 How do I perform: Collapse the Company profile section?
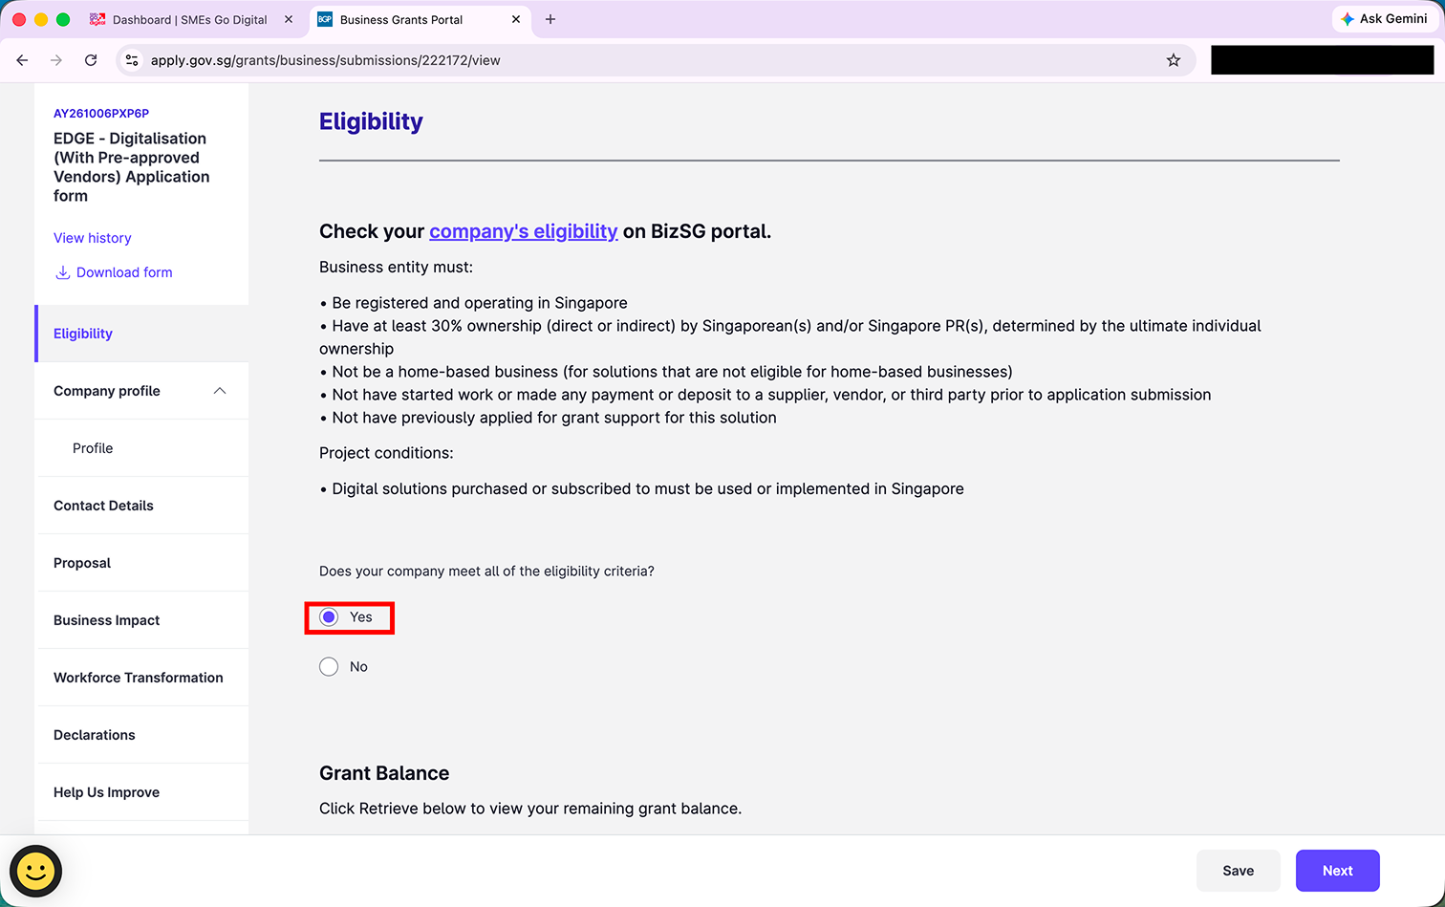[x=220, y=391]
